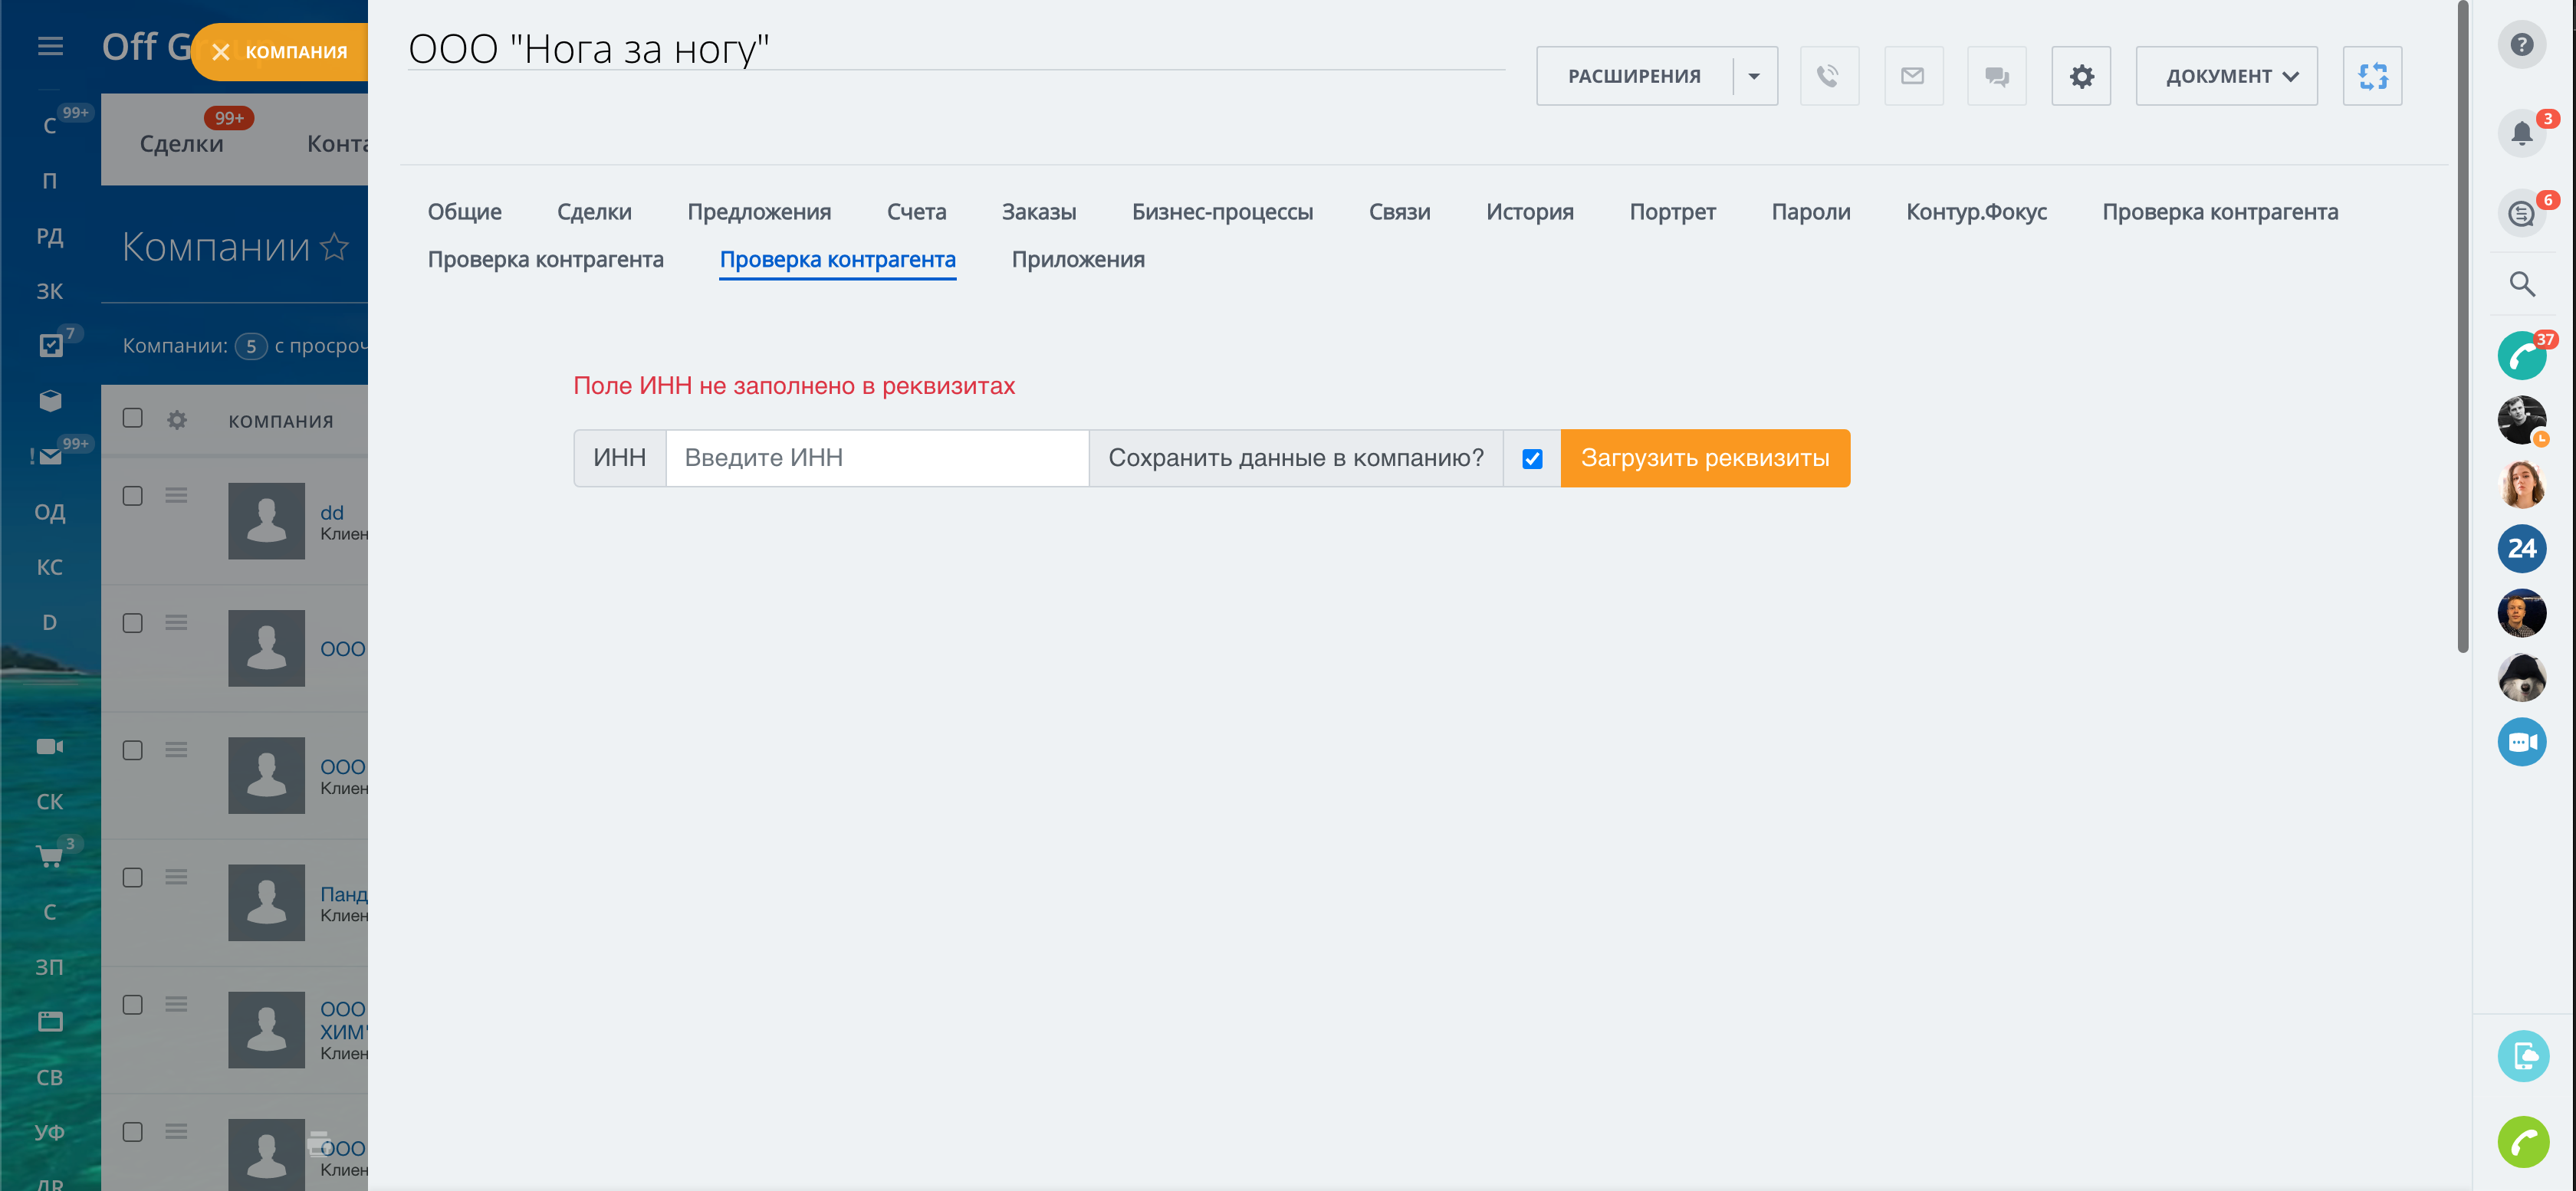2576x1191 pixels.
Task: Switch to the Бизнес-процессы tab
Action: [1221, 212]
